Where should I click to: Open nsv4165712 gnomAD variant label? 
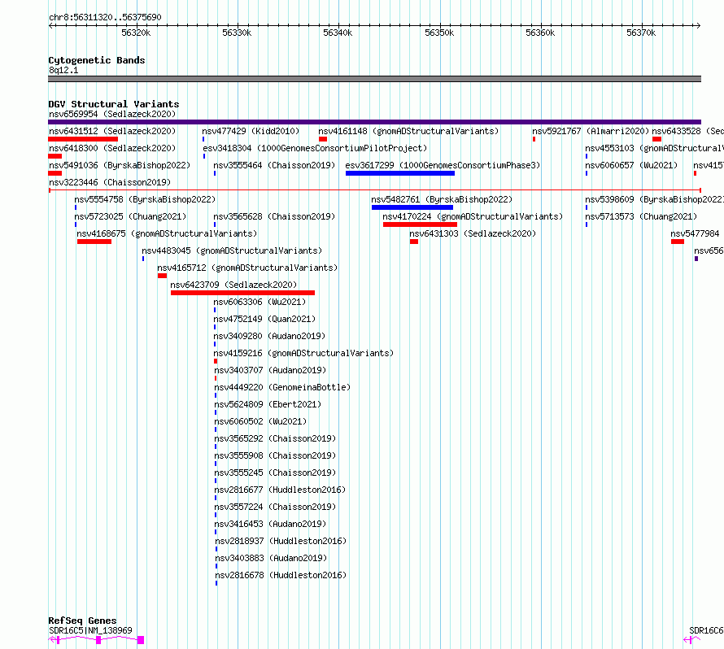point(247,268)
